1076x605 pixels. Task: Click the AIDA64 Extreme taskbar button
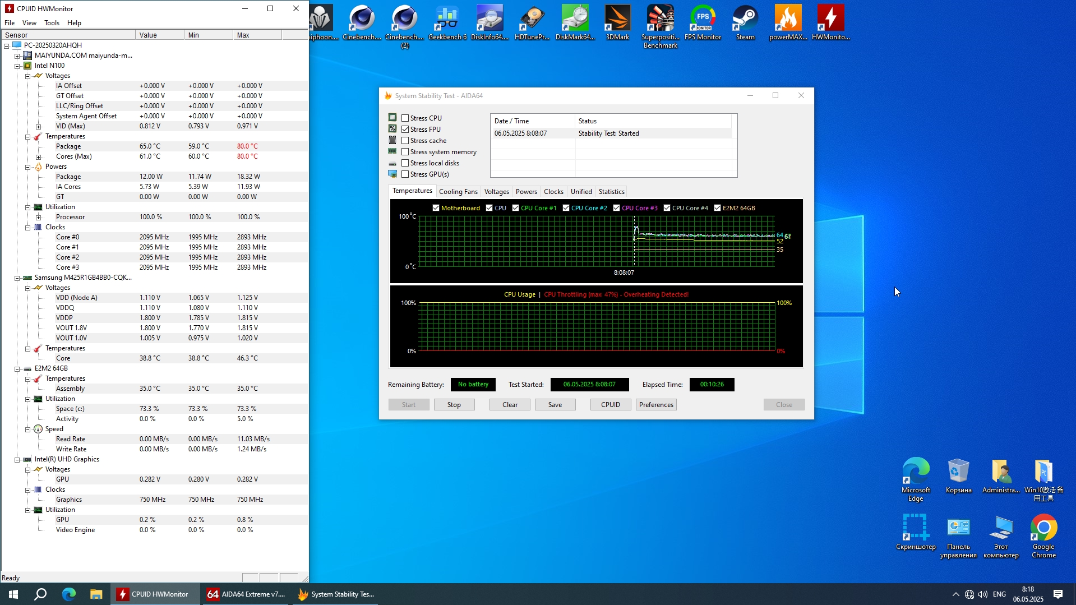[x=246, y=594]
